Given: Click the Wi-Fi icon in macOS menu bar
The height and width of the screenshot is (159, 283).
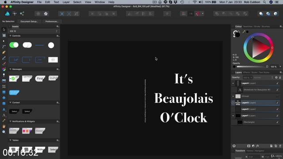Looking at the screenshot, I should pos(195,2).
